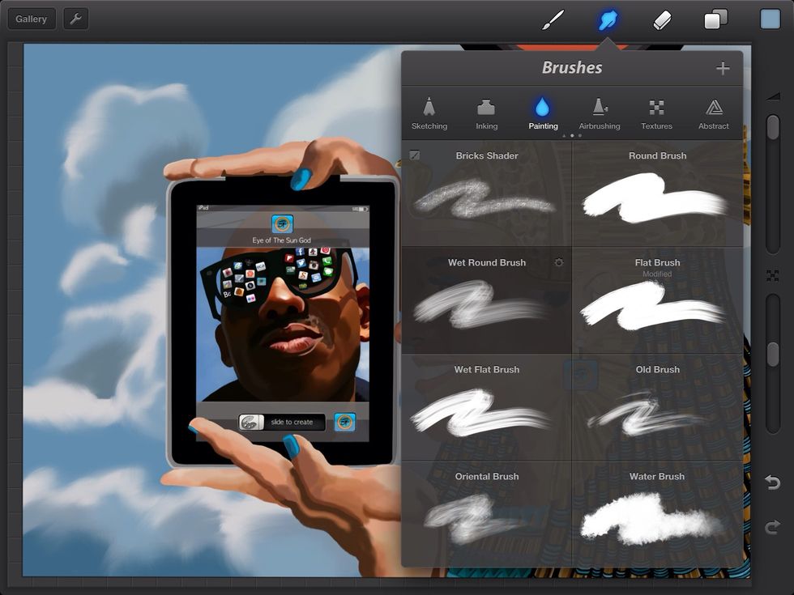Screen dimensions: 794x595
Task: Switch to the Textures brush tab
Action: point(656,113)
